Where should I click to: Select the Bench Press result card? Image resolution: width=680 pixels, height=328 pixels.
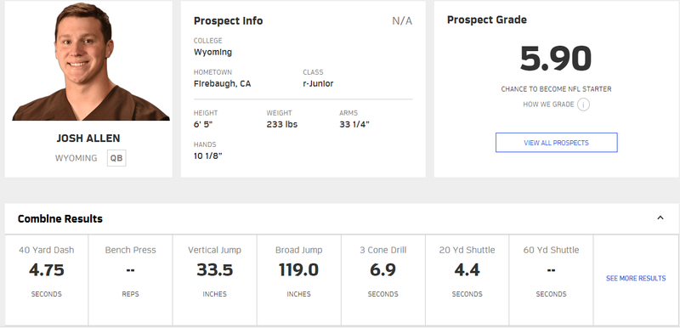pyautogui.click(x=131, y=280)
